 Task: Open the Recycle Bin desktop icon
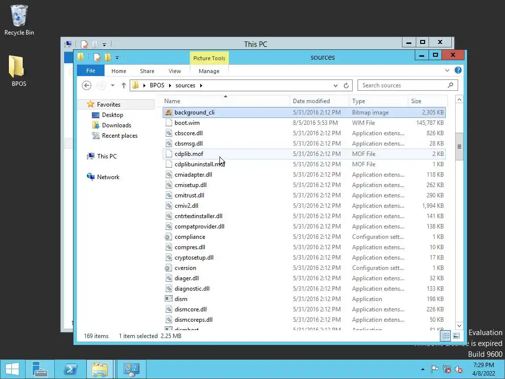tap(19, 20)
